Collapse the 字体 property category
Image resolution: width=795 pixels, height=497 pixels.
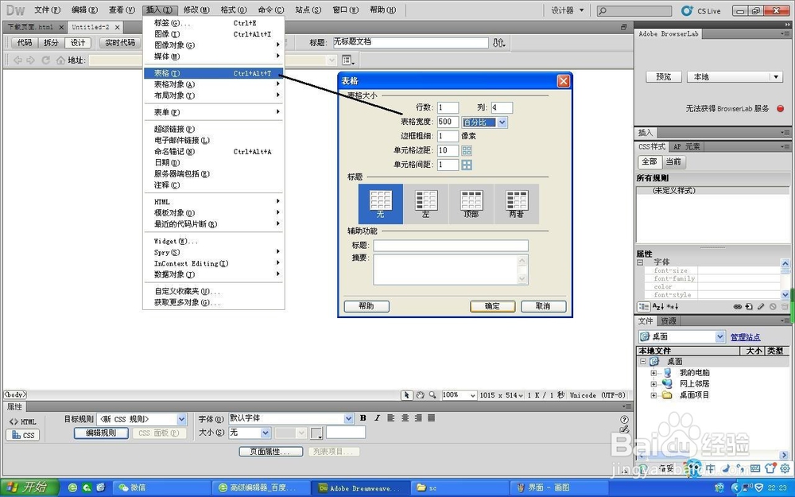[x=640, y=262]
